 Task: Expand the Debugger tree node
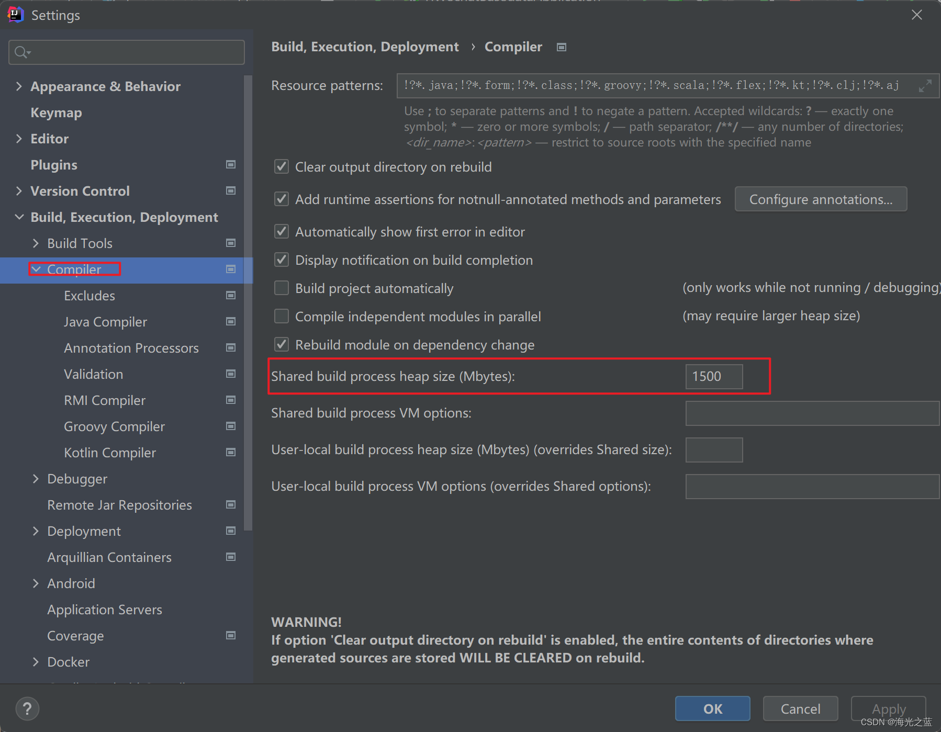point(36,478)
